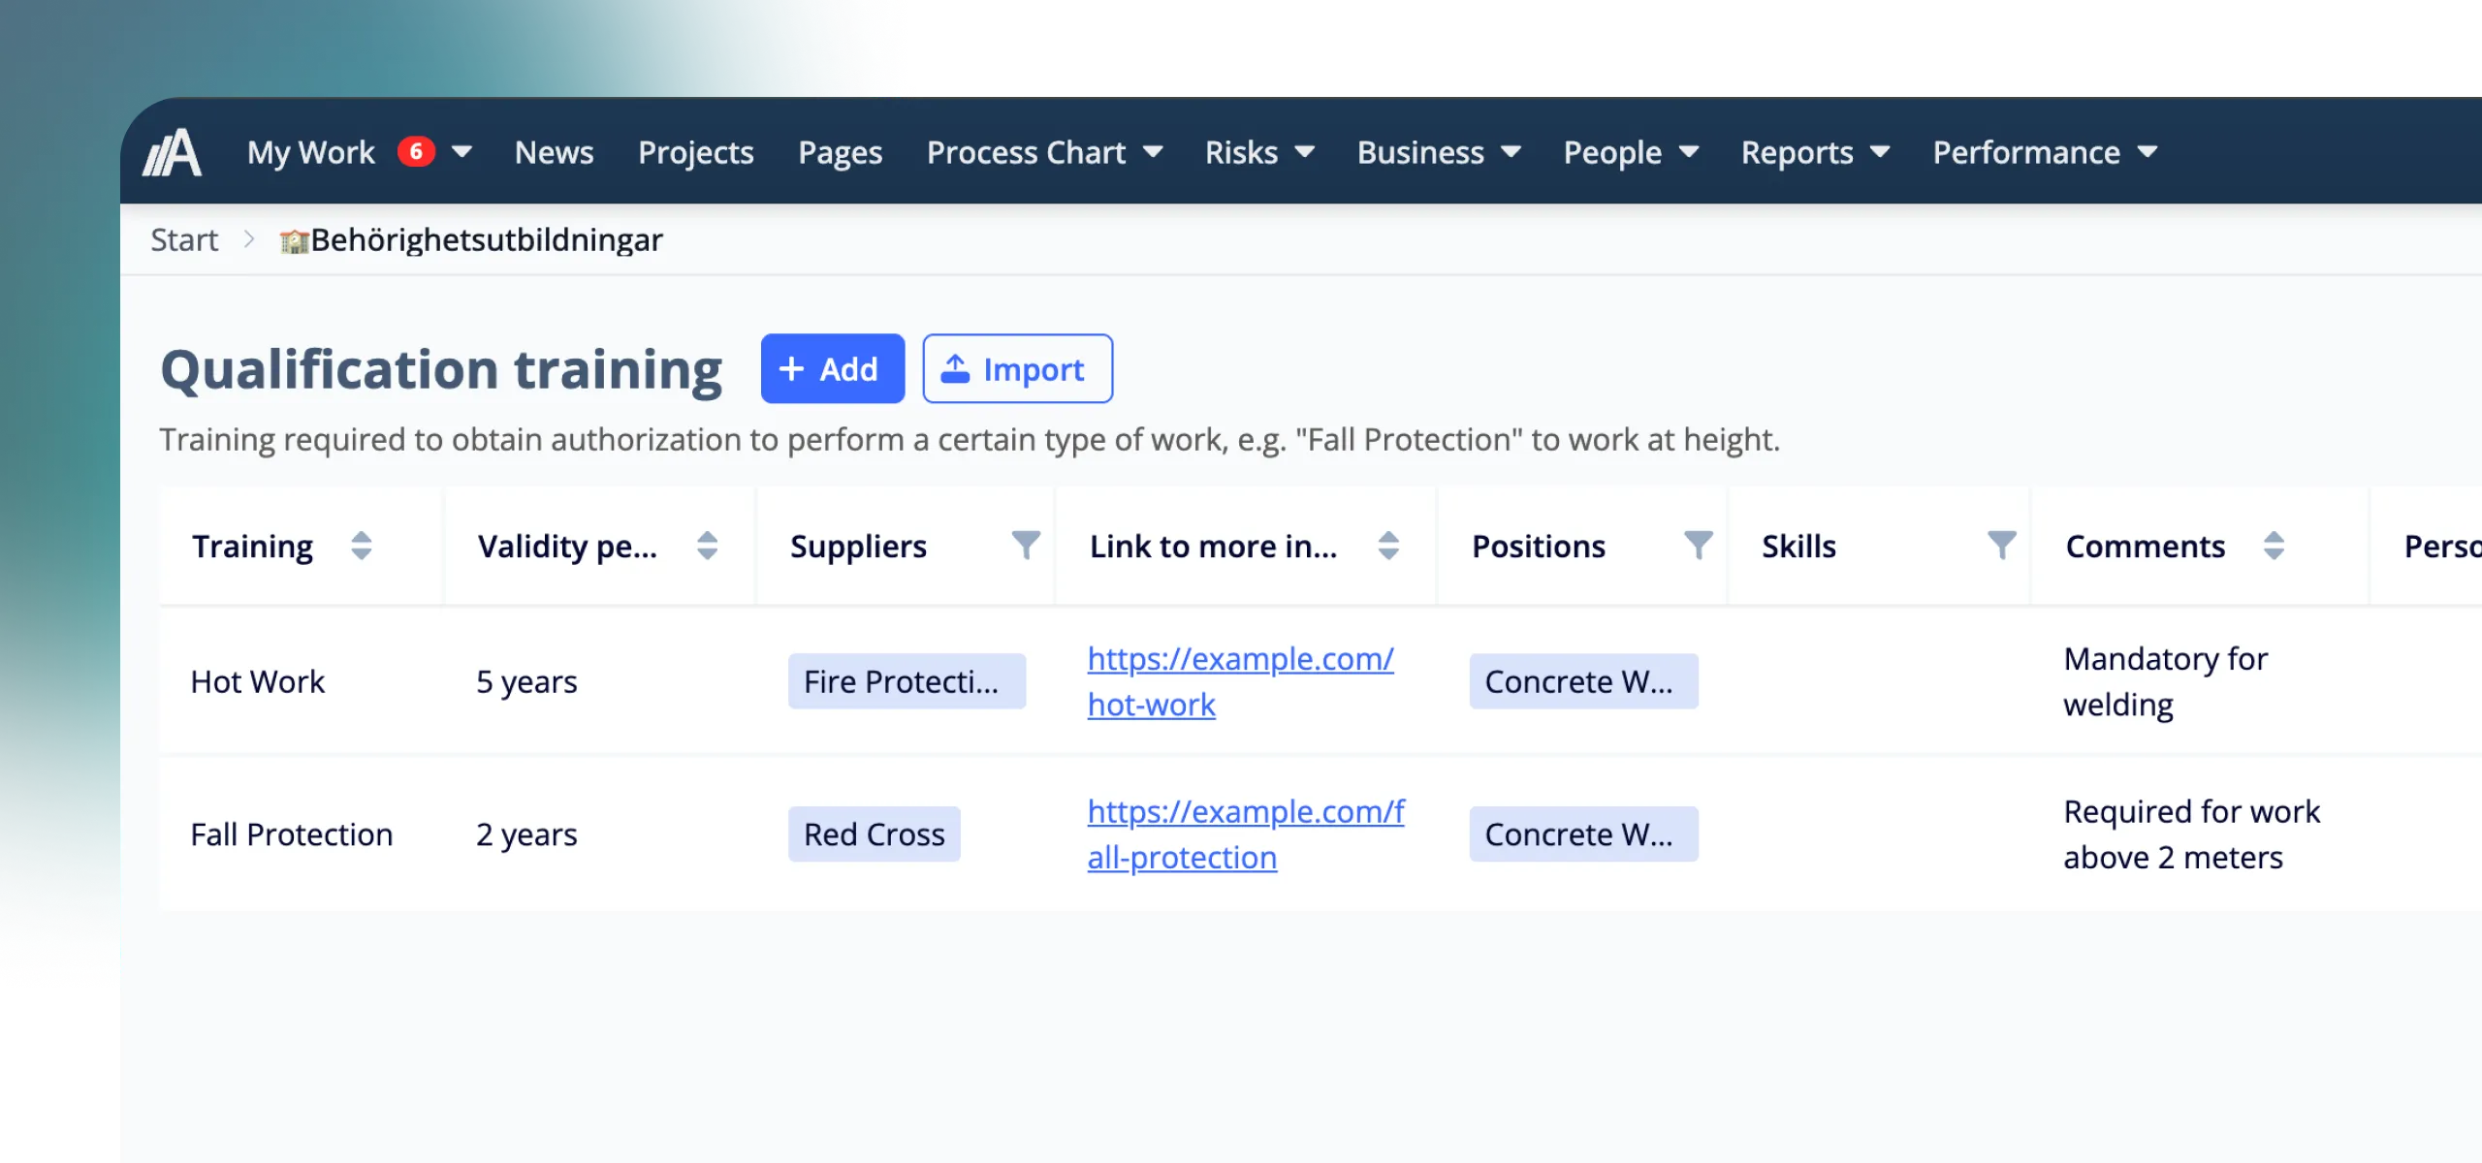Select the Red Cross supplier tag
Image resolution: width=2482 pixels, height=1163 pixels.
pos(874,834)
